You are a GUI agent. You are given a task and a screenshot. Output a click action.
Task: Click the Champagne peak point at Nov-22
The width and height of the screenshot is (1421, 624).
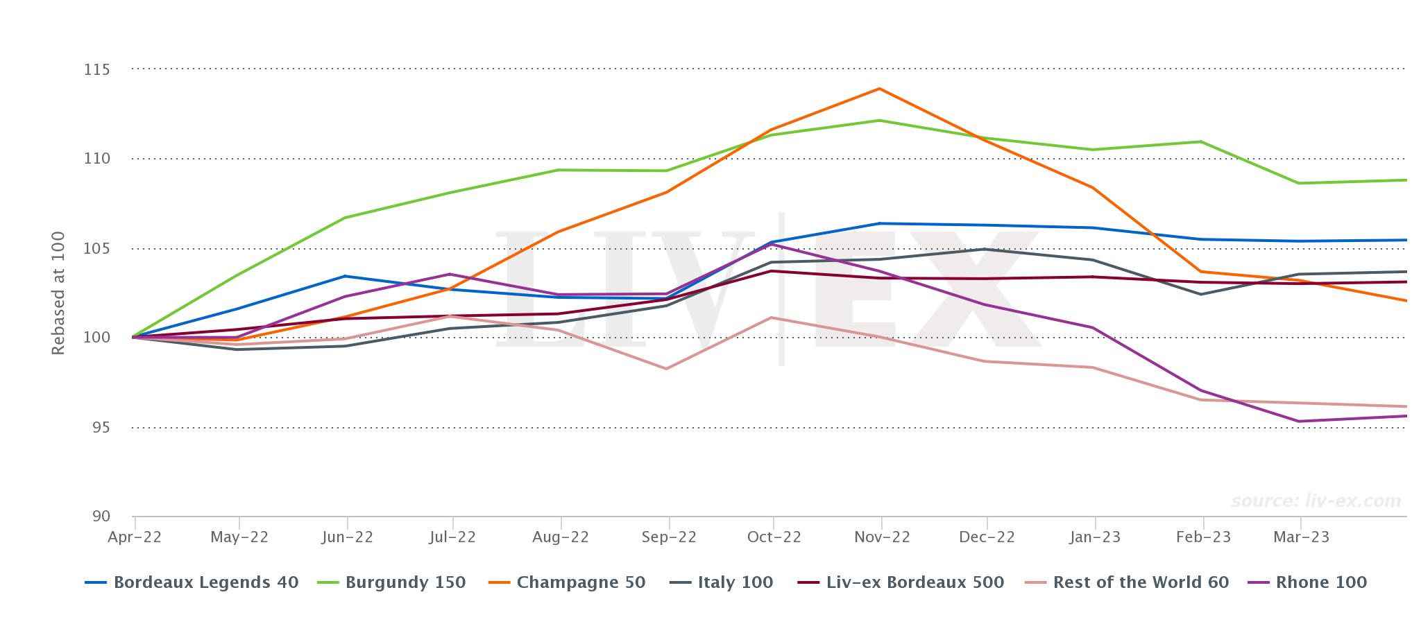click(x=880, y=89)
